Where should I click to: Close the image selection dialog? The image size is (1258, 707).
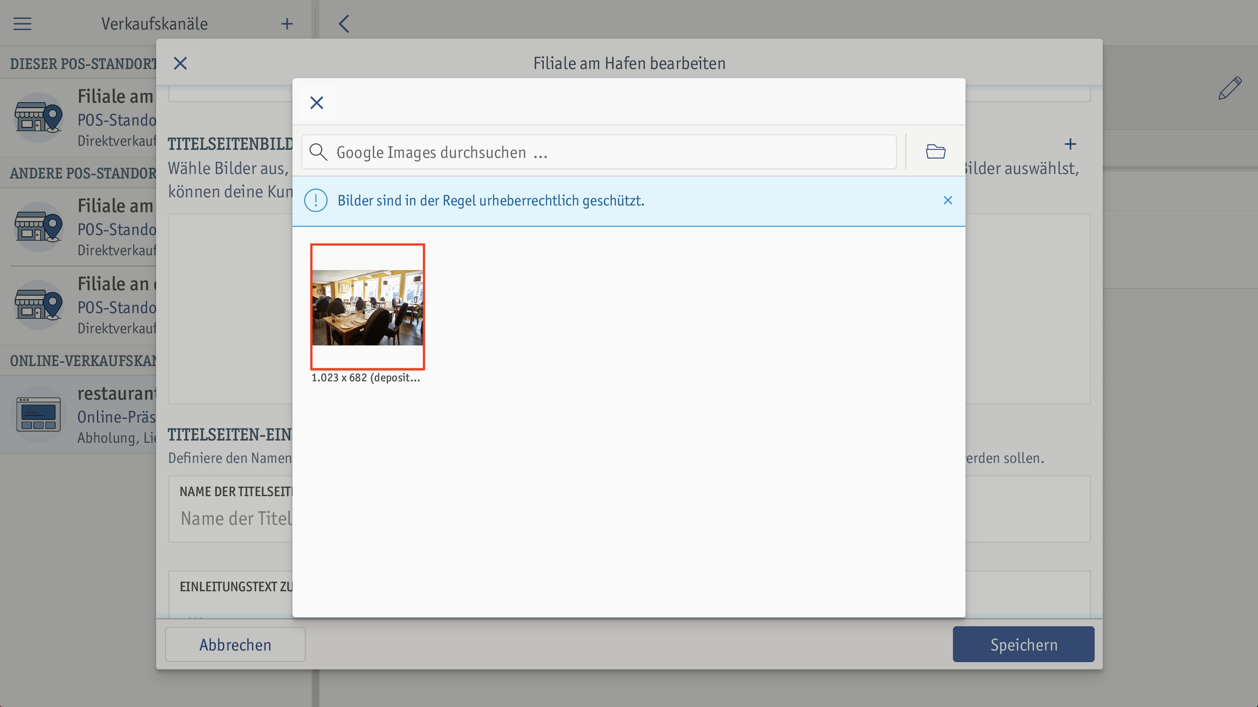click(x=317, y=103)
